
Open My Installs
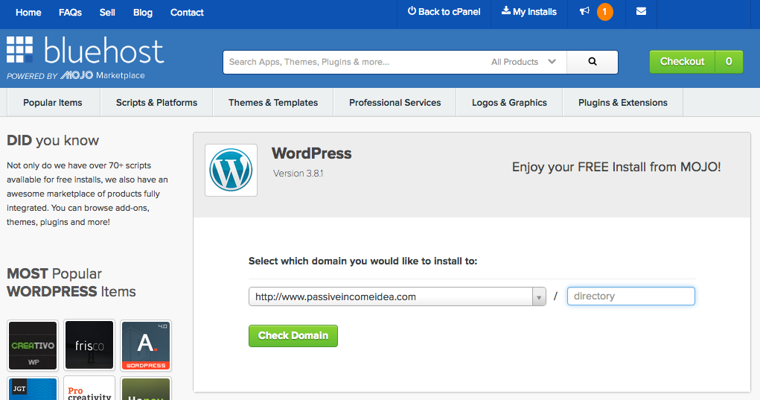point(529,12)
